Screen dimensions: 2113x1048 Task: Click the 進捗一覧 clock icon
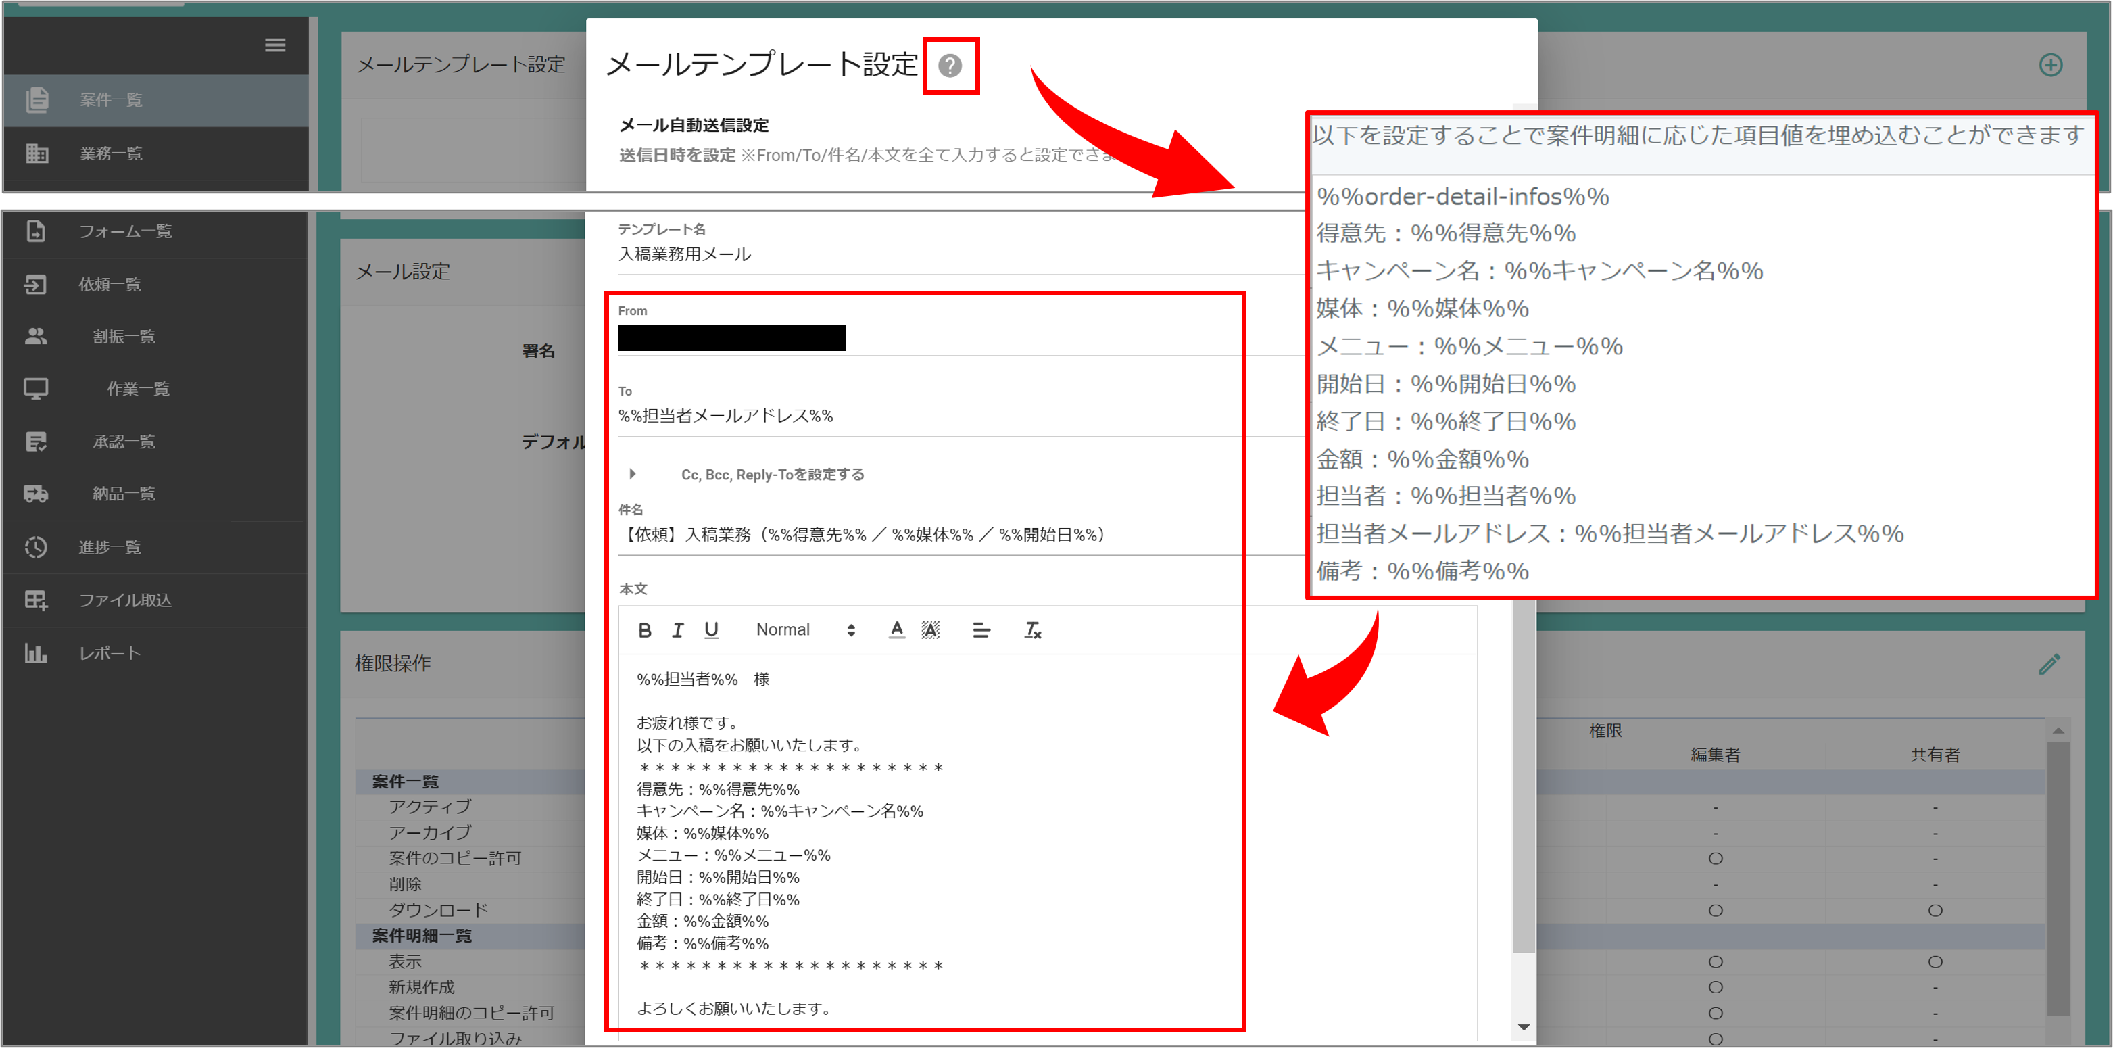[35, 546]
